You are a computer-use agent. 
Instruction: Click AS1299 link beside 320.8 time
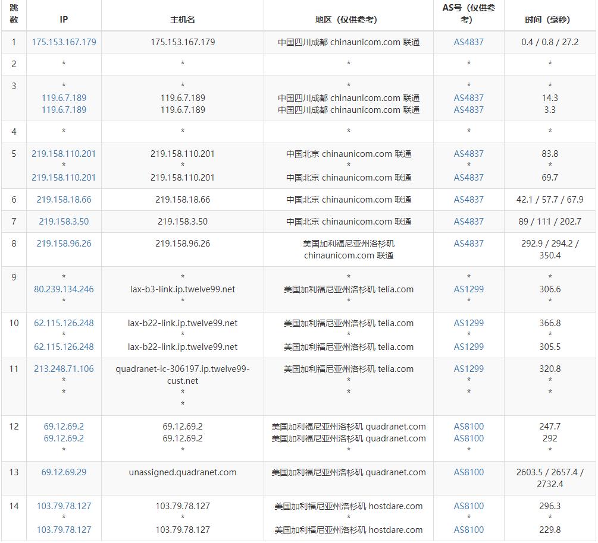tap(468, 369)
